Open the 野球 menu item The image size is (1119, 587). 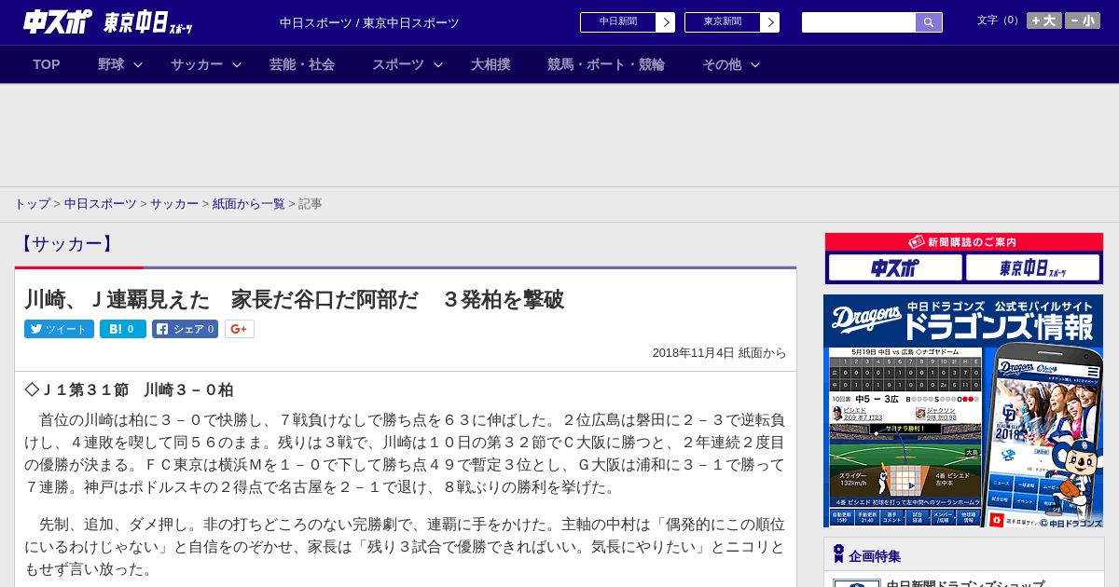pos(111,64)
